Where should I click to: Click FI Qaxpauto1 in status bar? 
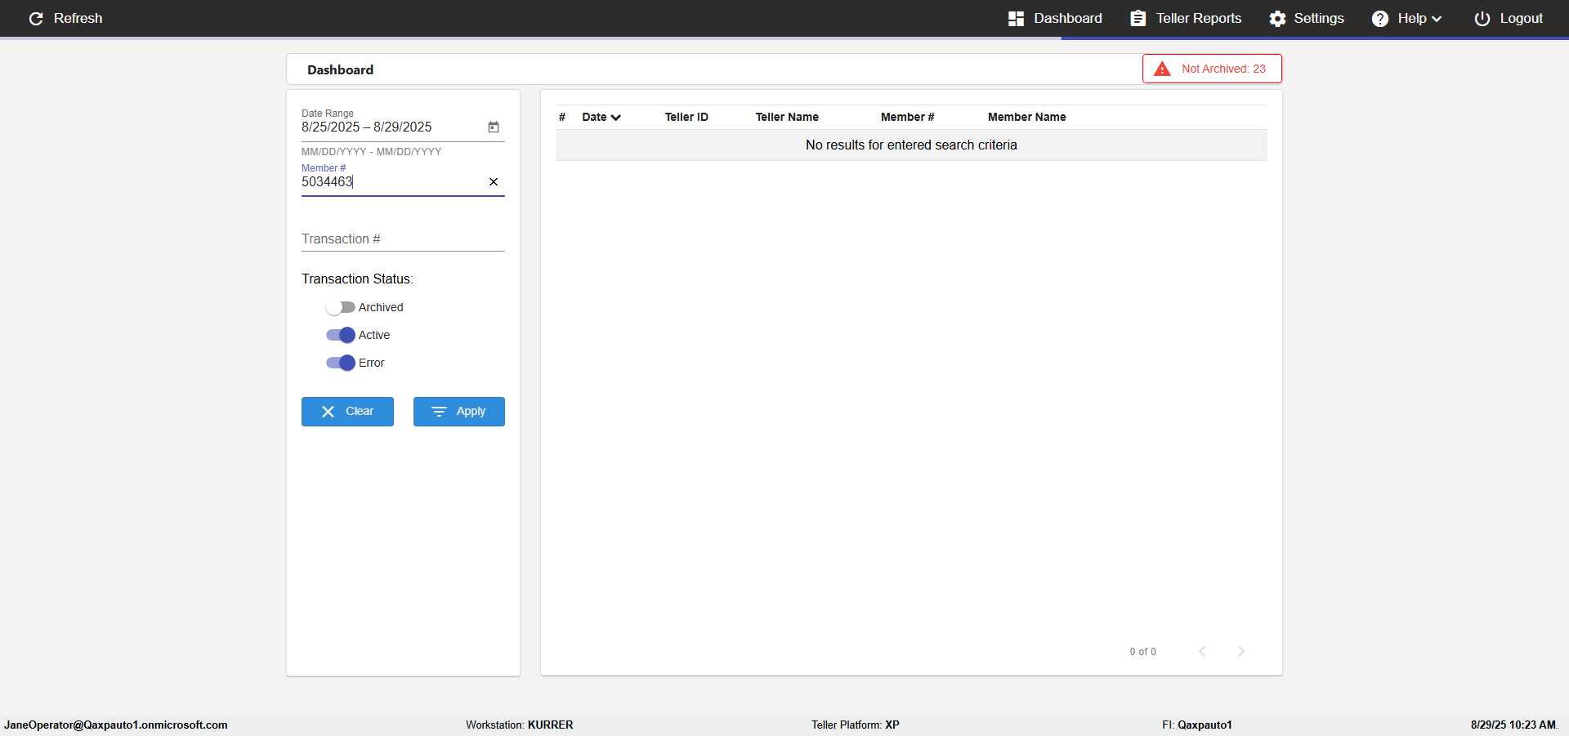1197,725
